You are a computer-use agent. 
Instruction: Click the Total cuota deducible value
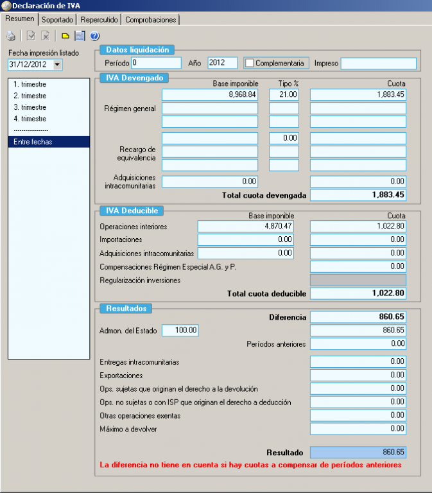pos(358,293)
